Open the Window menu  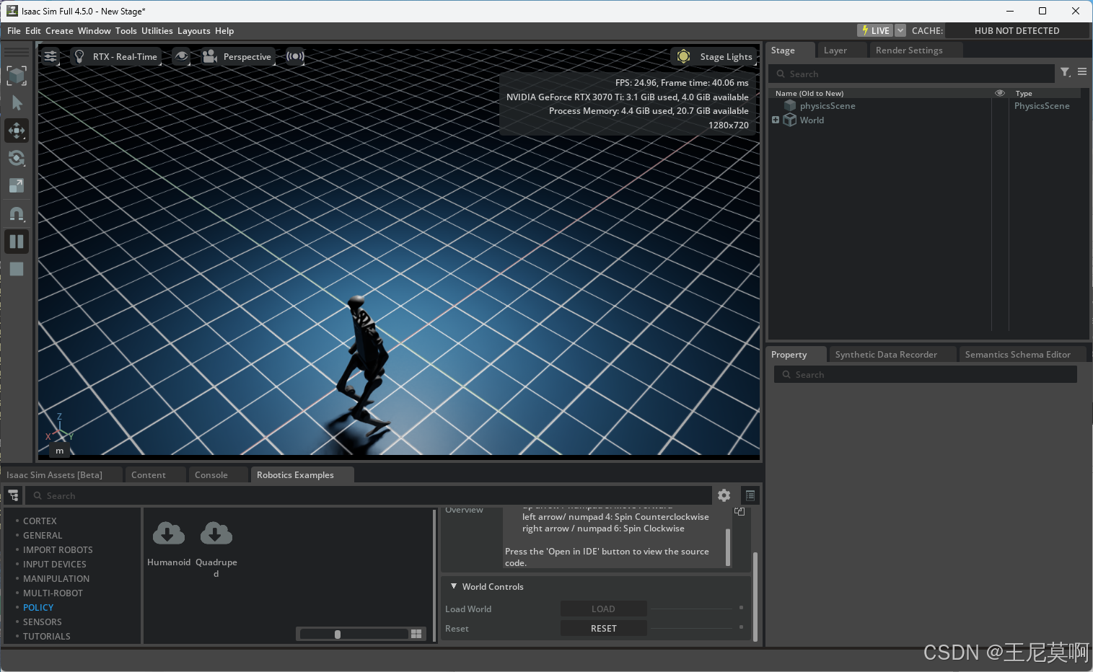[x=95, y=31]
